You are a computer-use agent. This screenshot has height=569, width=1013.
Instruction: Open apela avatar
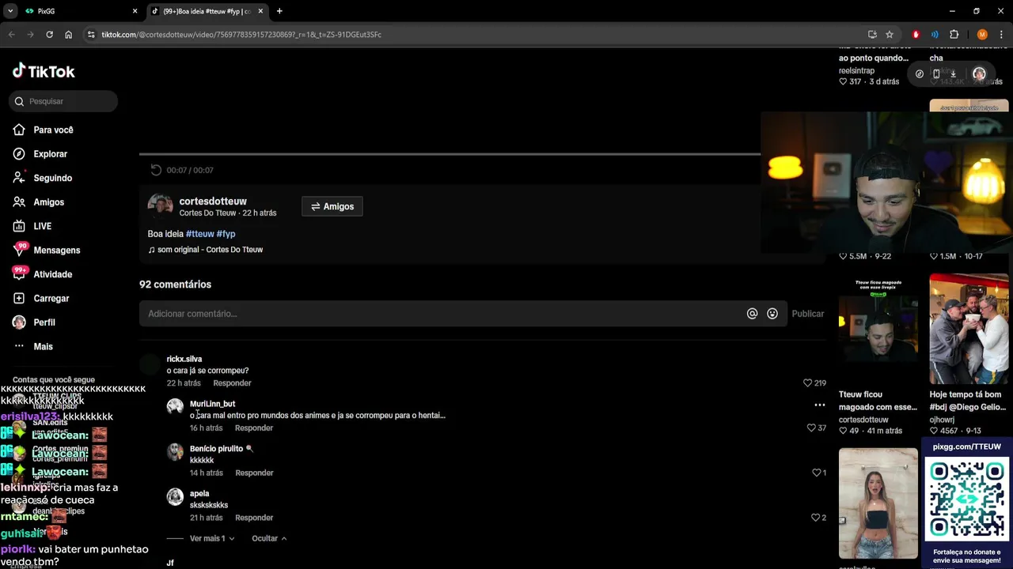[x=175, y=496]
